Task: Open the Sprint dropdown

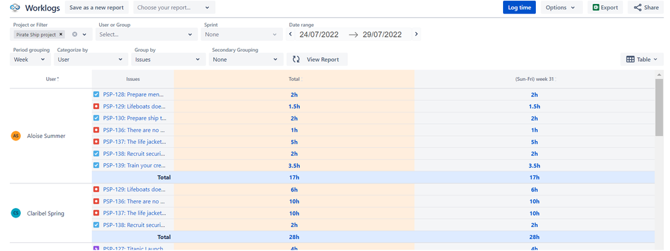Action: click(242, 35)
